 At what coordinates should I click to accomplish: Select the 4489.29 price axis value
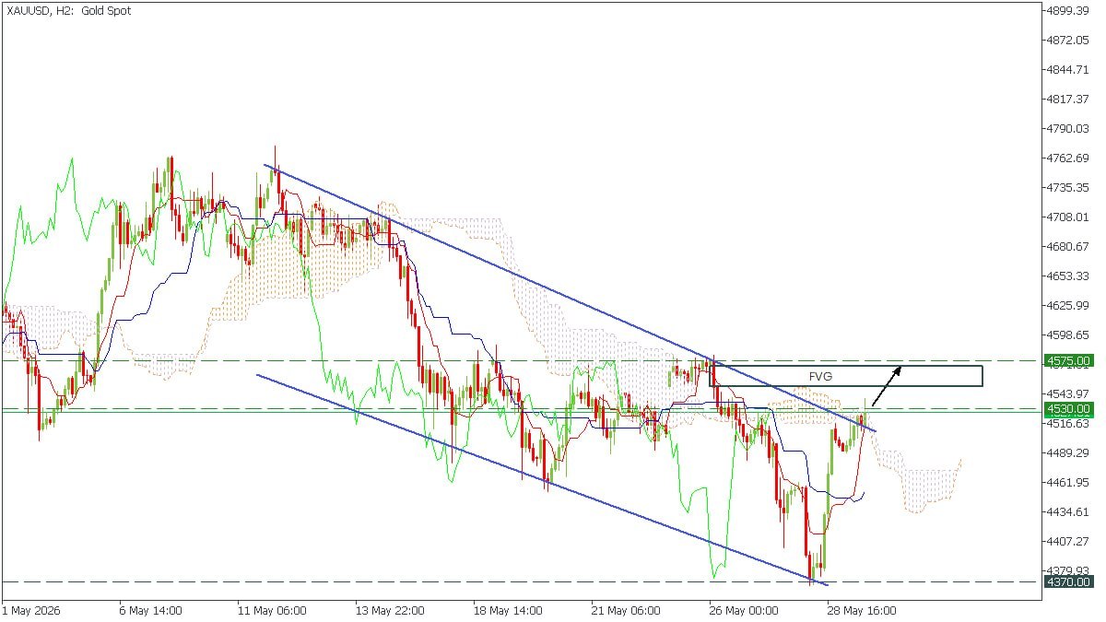[1069, 452]
